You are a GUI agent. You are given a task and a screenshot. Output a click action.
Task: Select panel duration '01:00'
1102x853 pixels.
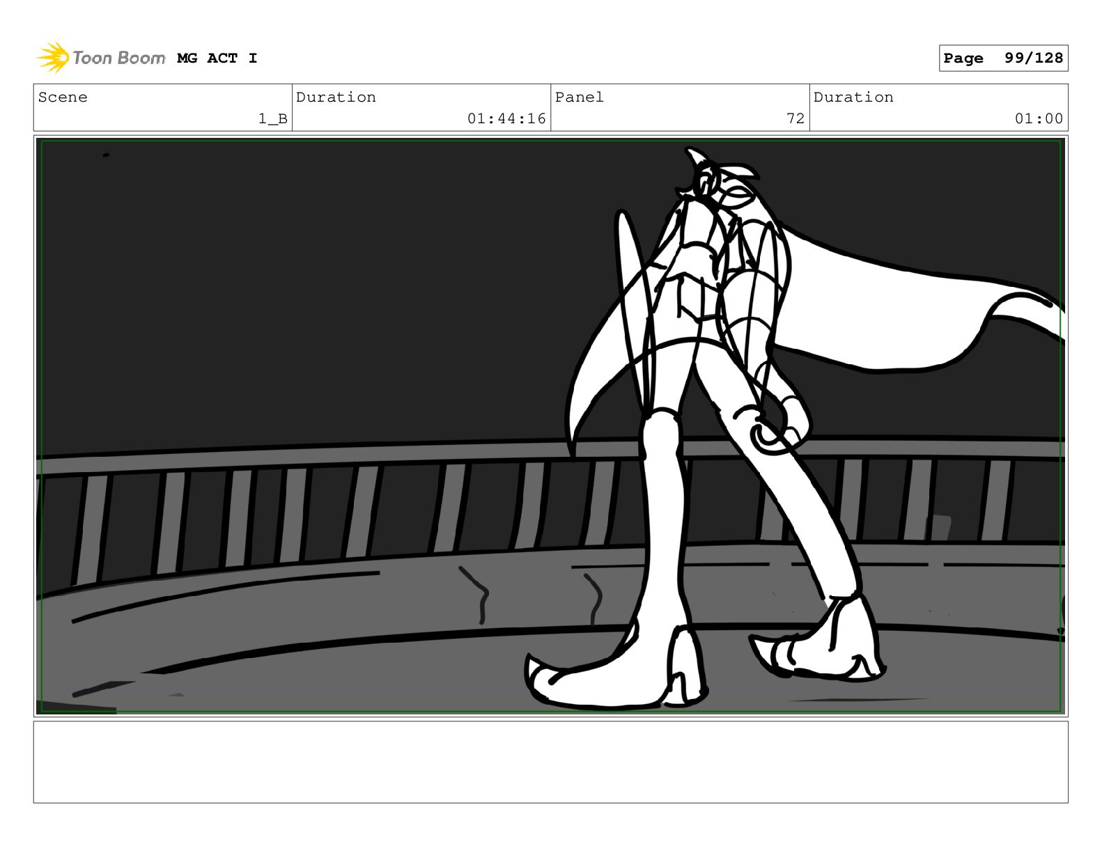1039,119
